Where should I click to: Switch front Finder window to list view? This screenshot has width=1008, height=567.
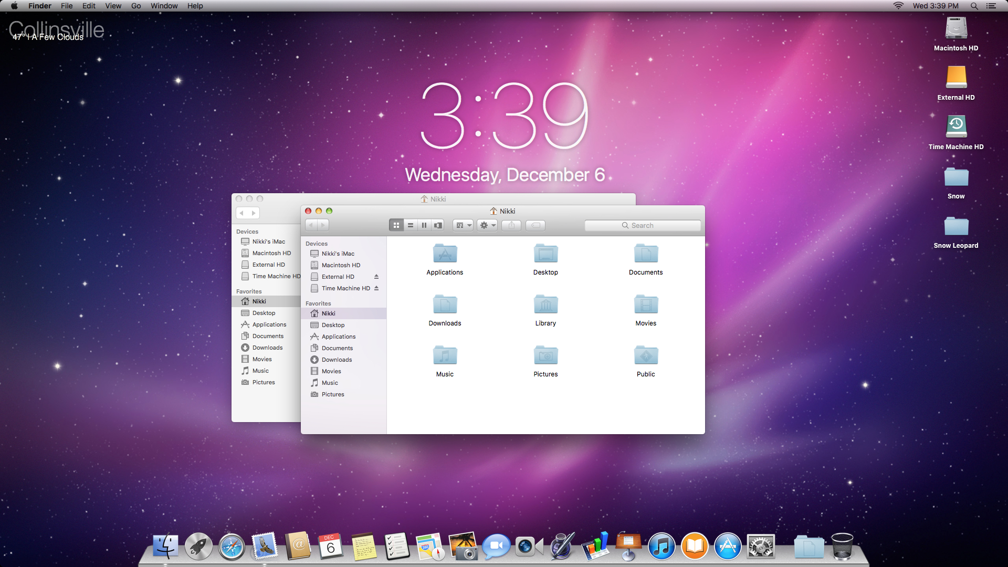coord(411,225)
